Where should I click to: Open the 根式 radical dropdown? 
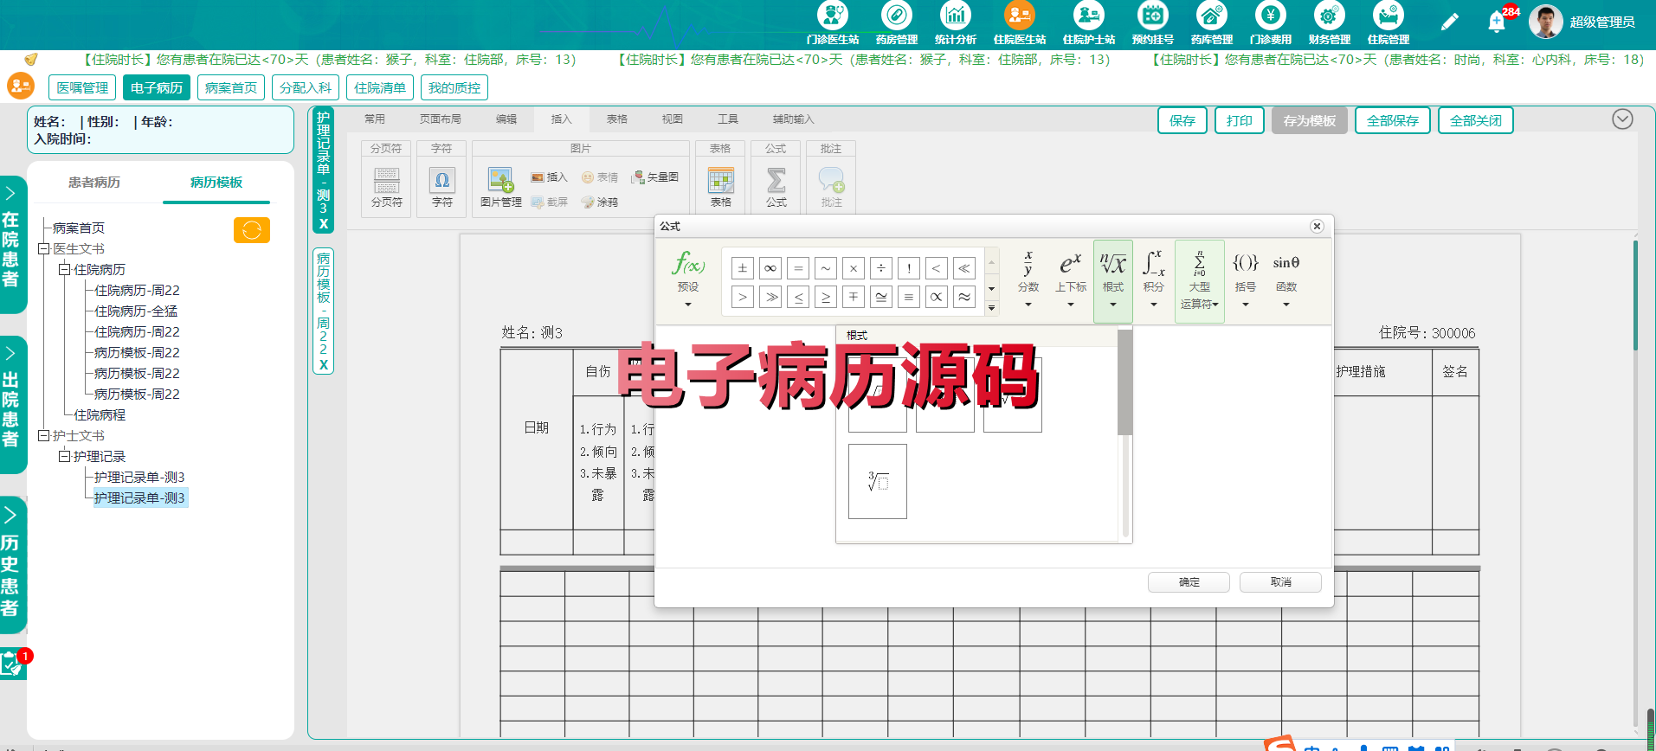[1113, 281]
